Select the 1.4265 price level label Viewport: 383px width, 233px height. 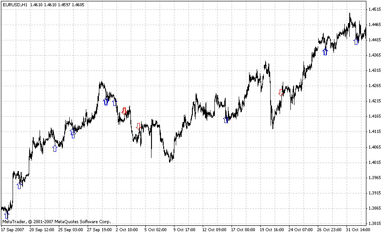[375, 86]
